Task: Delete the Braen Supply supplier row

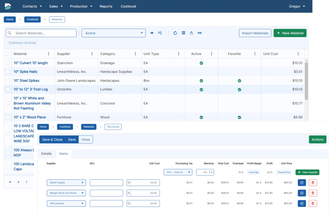Action: [x=313, y=183]
